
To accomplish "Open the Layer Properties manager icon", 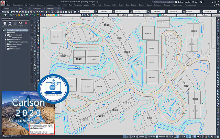I will [x=44, y=15].
